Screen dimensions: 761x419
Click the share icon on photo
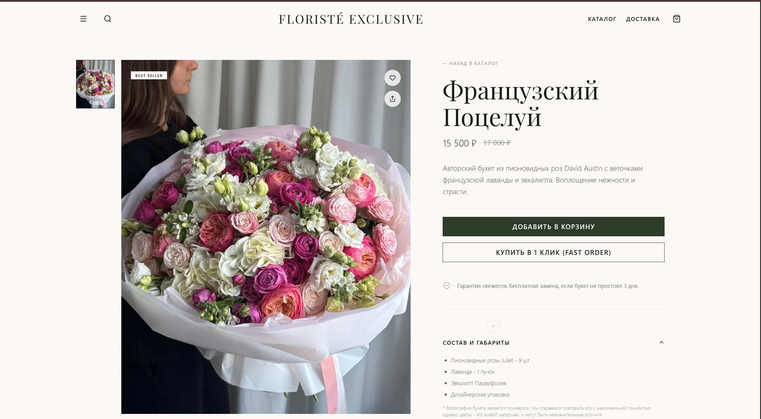392,99
